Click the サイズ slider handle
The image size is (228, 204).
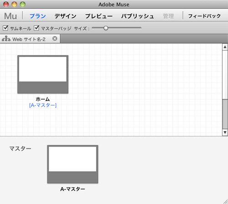tap(106, 28)
